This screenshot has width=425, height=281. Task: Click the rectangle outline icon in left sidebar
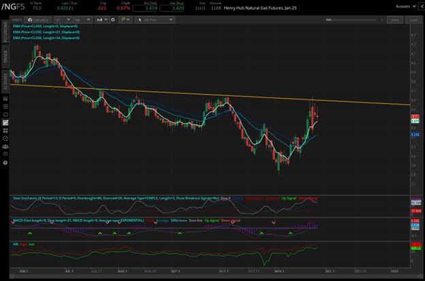(5, 115)
